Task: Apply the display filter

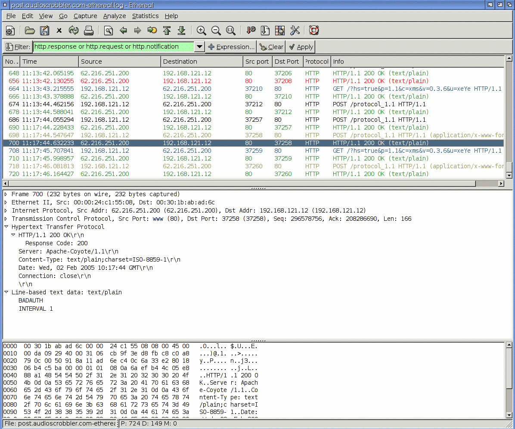Action: point(301,47)
